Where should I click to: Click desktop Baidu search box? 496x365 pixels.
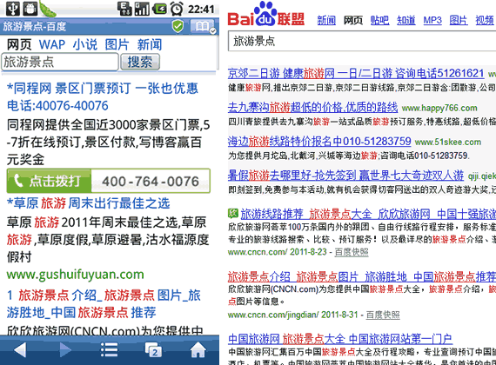click(362, 41)
